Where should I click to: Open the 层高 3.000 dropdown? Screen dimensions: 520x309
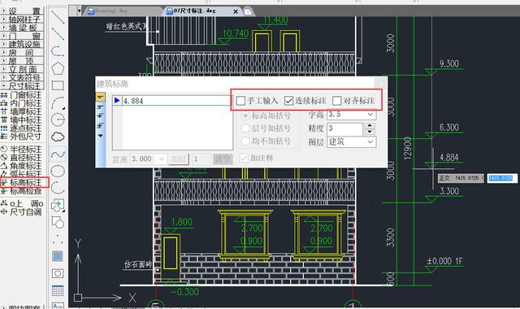pos(161,159)
